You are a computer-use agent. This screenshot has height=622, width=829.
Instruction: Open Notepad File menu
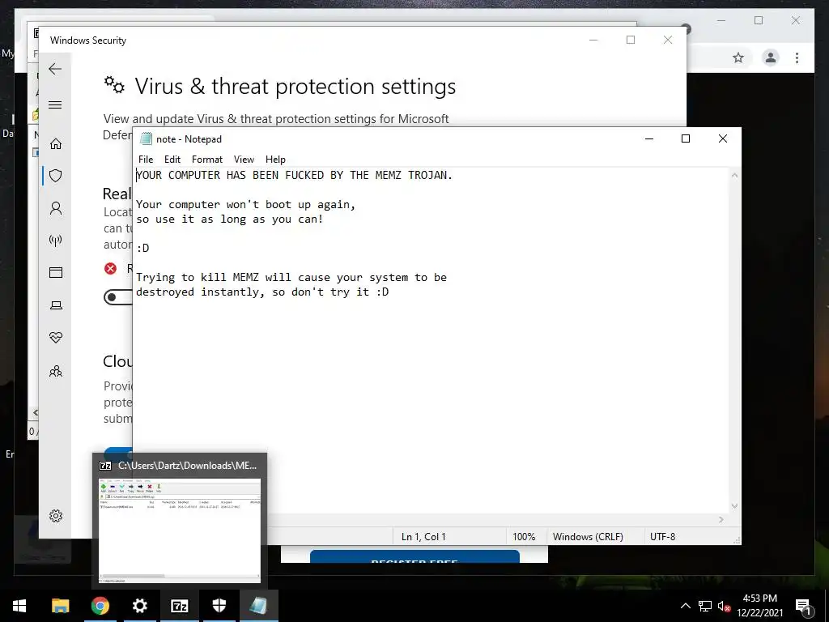click(x=146, y=160)
